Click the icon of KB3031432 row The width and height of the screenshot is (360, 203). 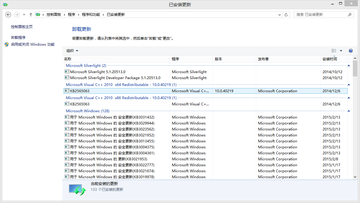(67, 117)
